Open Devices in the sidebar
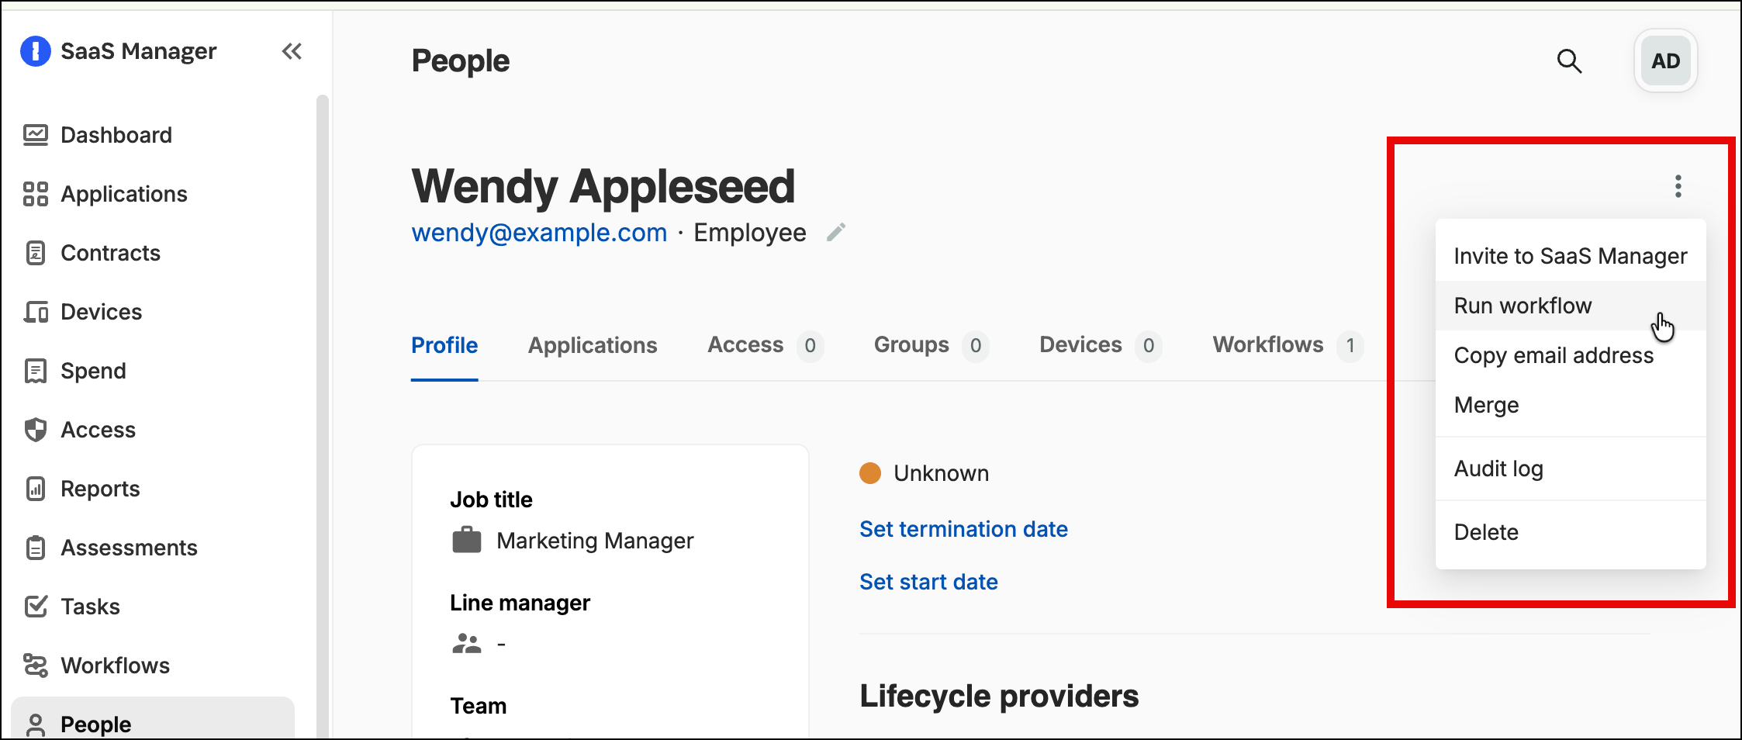 (x=83, y=312)
